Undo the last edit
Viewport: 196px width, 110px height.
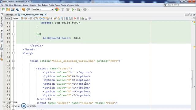[x=23, y=9]
